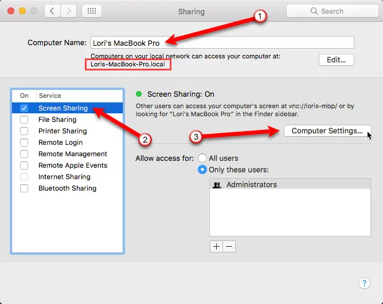Image resolution: width=383 pixels, height=304 pixels.
Task: Select the All users radio button
Action: point(202,158)
